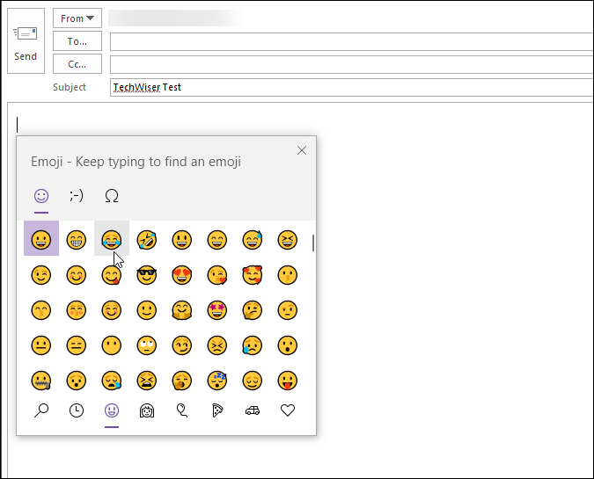
Task: Open the emoji search magnifier icon
Action: click(41, 410)
